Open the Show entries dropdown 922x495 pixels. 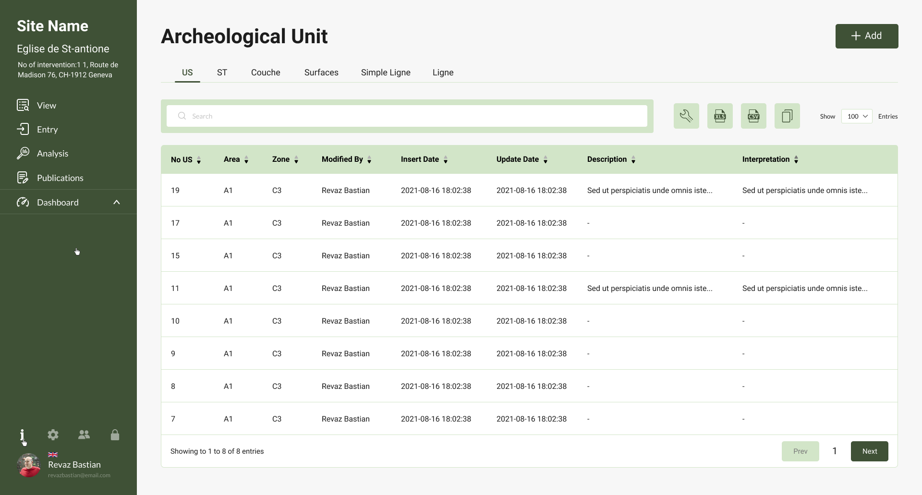(857, 116)
